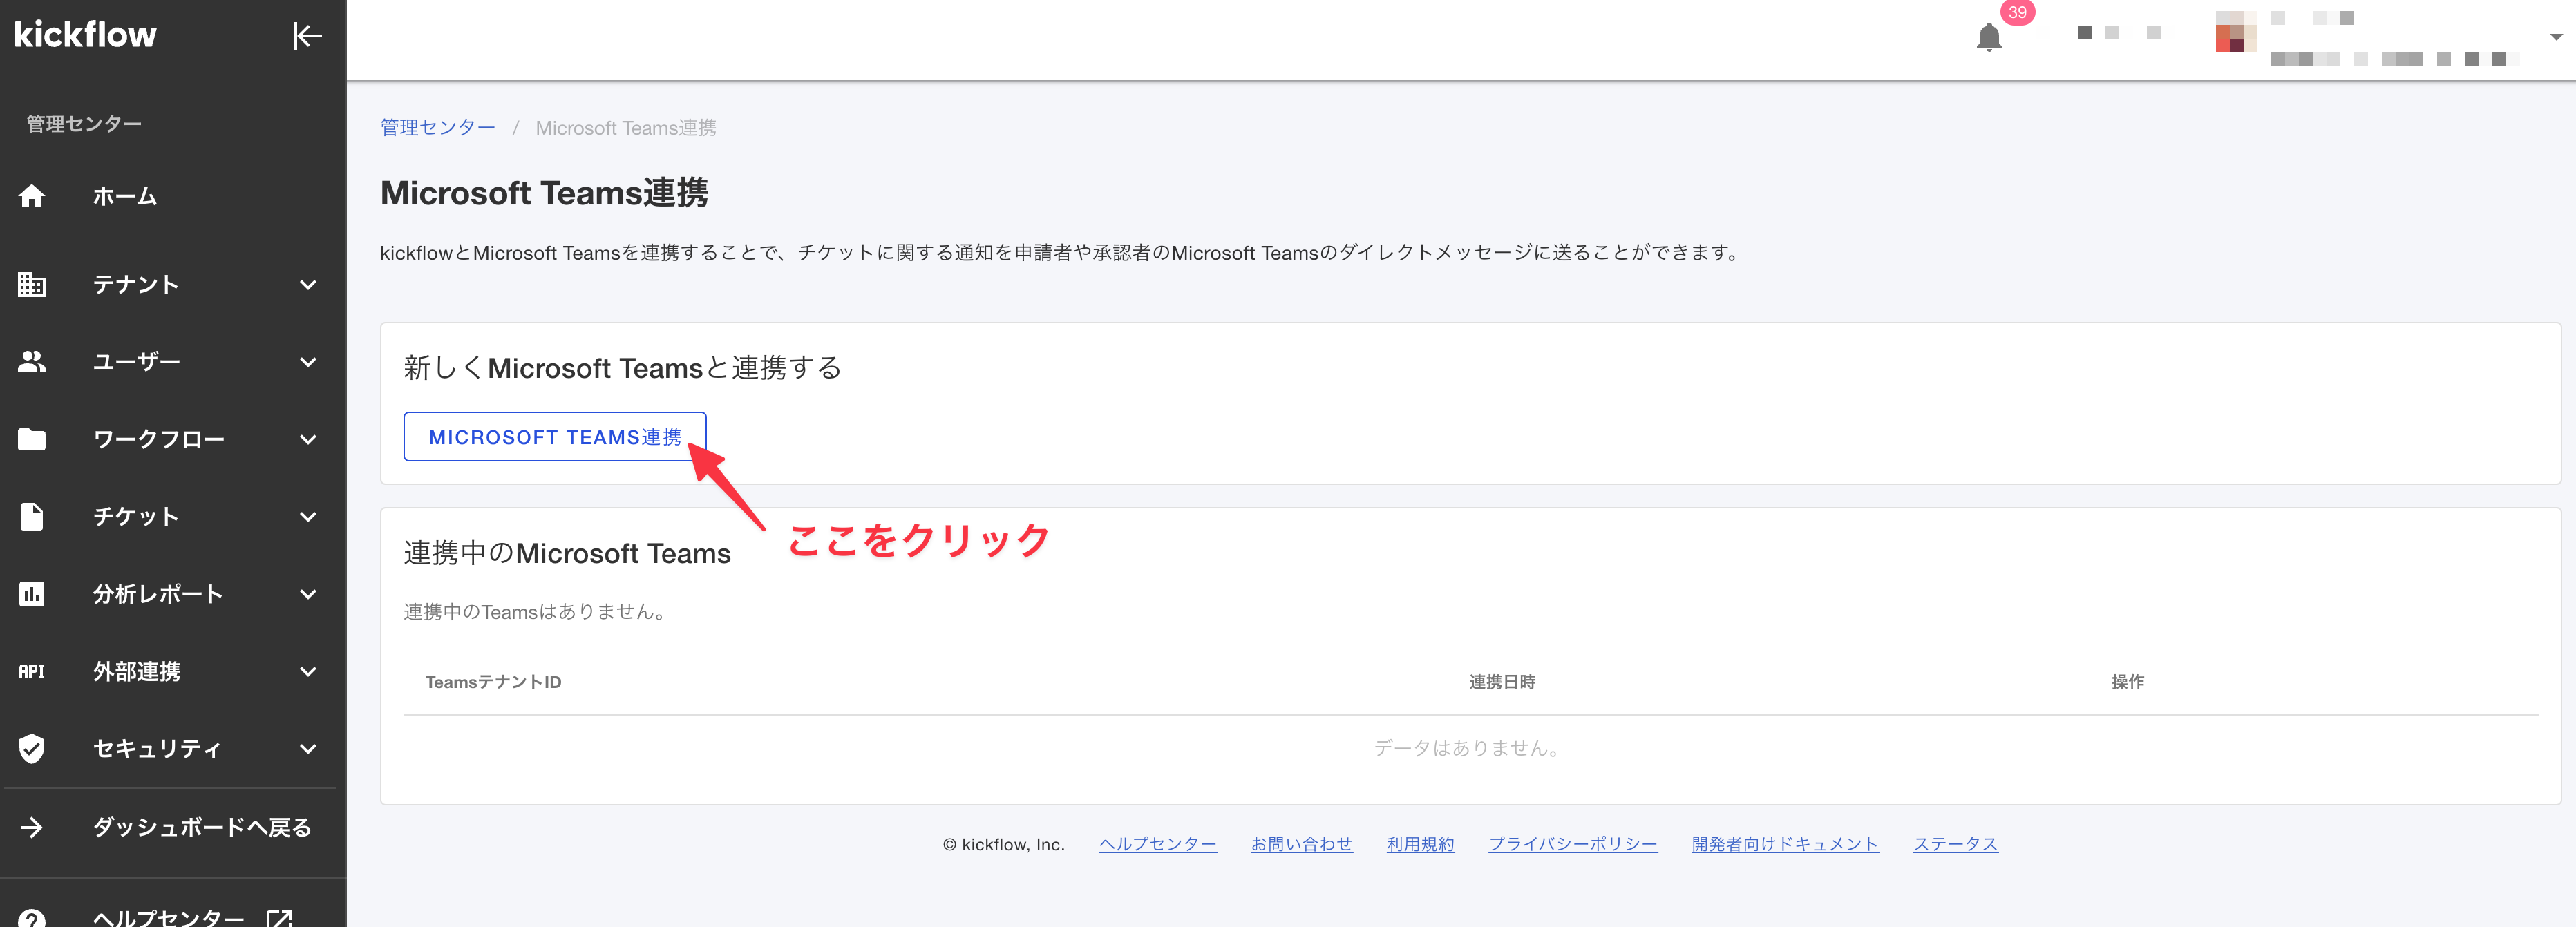Screen dimensions: 2576x927
Task: Click the user avatar in the header
Action: pos(2235,32)
